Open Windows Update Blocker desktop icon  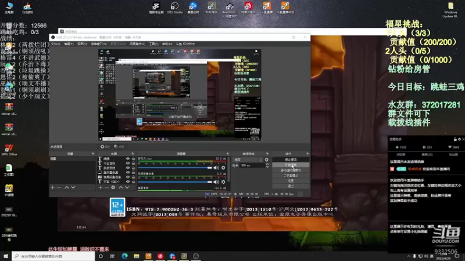click(450, 10)
